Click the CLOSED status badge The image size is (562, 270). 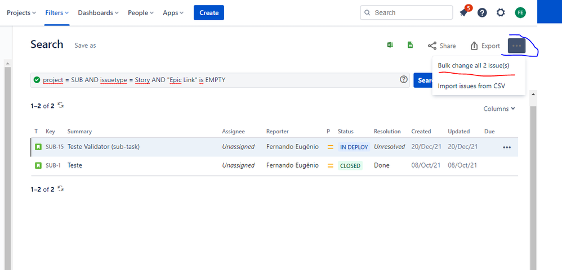coord(350,166)
